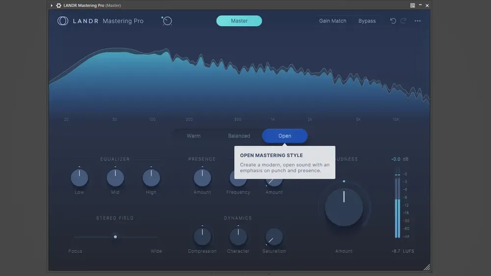The width and height of the screenshot is (491, 276).
Task: Click the analyze timer icon beside Mastering Pro
Action: (167, 21)
